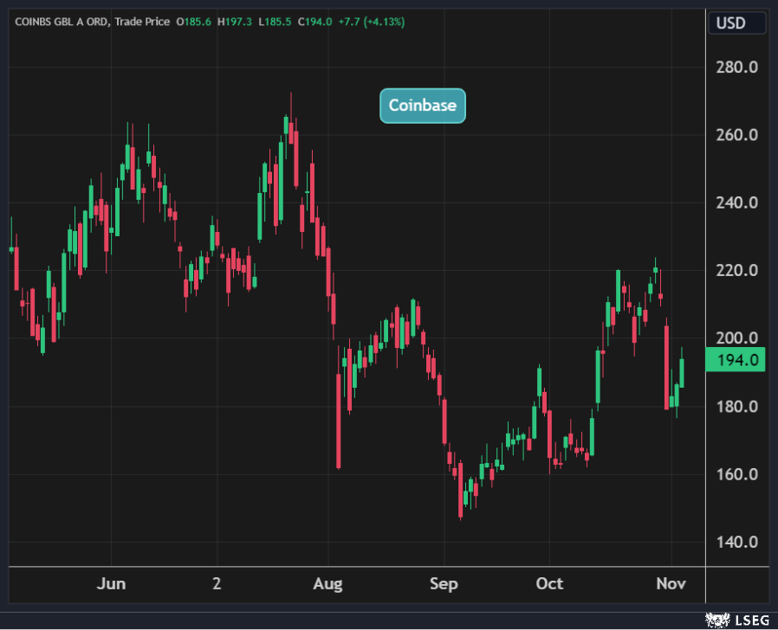Click the Jun label on time axis
Viewport: 778px width, 630px height.
click(x=111, y=584)
